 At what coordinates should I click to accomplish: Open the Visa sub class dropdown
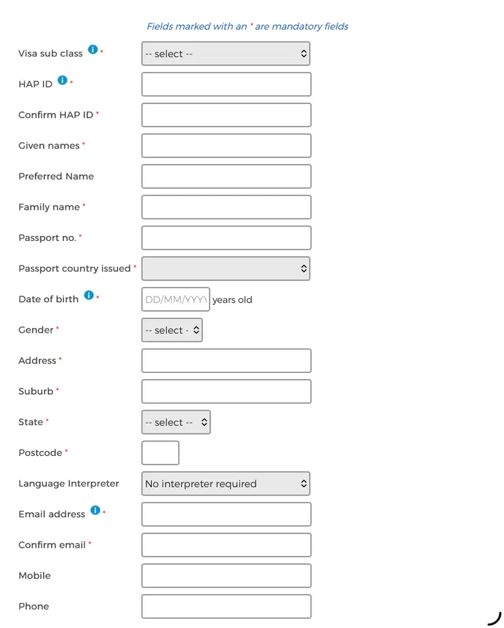tap(225, 54)
